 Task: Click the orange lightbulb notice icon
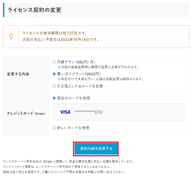pos(11,37)
